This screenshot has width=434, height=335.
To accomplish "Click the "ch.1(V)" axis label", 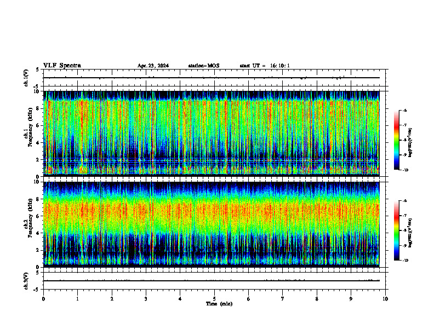I will point(26,78).
